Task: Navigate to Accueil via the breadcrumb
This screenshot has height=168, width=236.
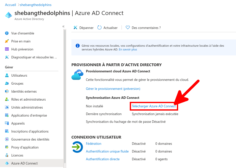Action: (x=10, y=4)
